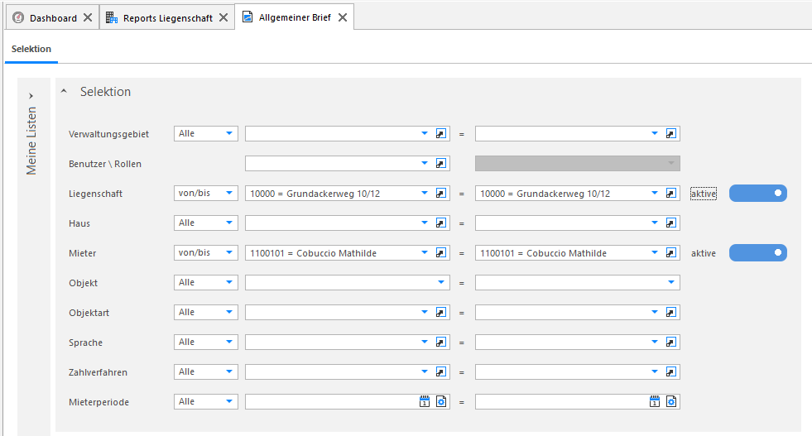This screenshot has height=436, width=812.
Task: Open lookup icon for Haus from field
Action: 440,223
